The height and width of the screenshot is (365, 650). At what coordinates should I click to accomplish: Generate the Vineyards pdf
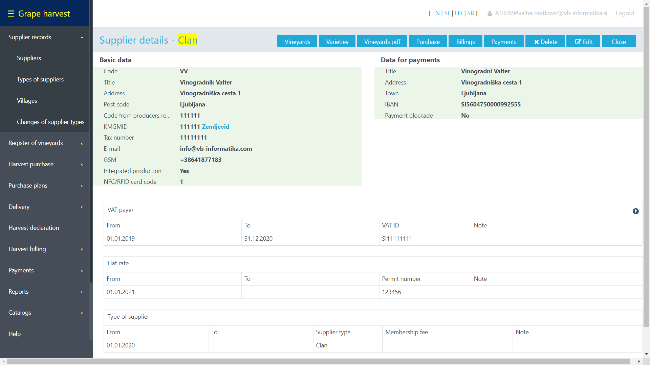pyautogui.click(x=382, y=42)
